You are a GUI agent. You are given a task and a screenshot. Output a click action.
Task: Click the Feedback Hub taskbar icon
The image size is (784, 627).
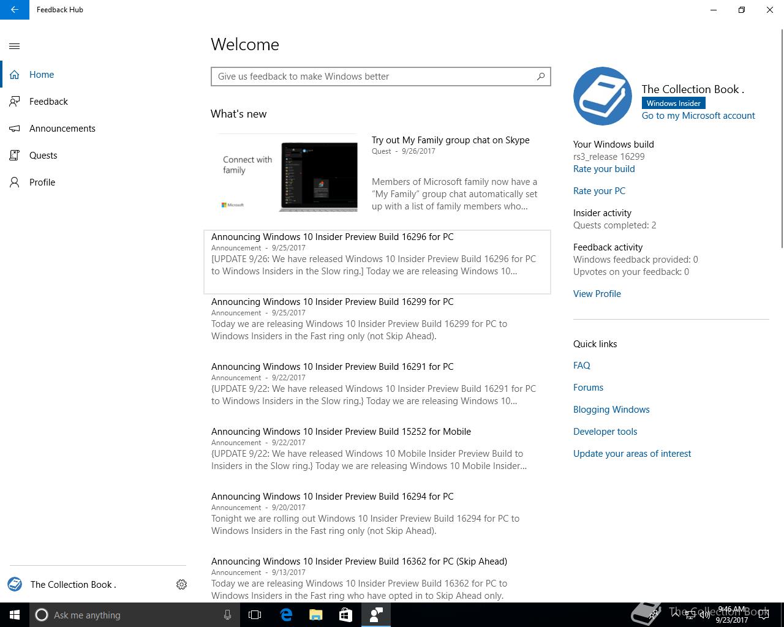point(376,615)
